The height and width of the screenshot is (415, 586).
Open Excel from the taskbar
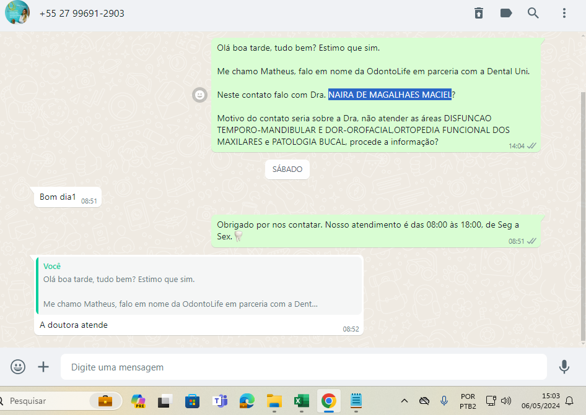(x=301, y=401)
